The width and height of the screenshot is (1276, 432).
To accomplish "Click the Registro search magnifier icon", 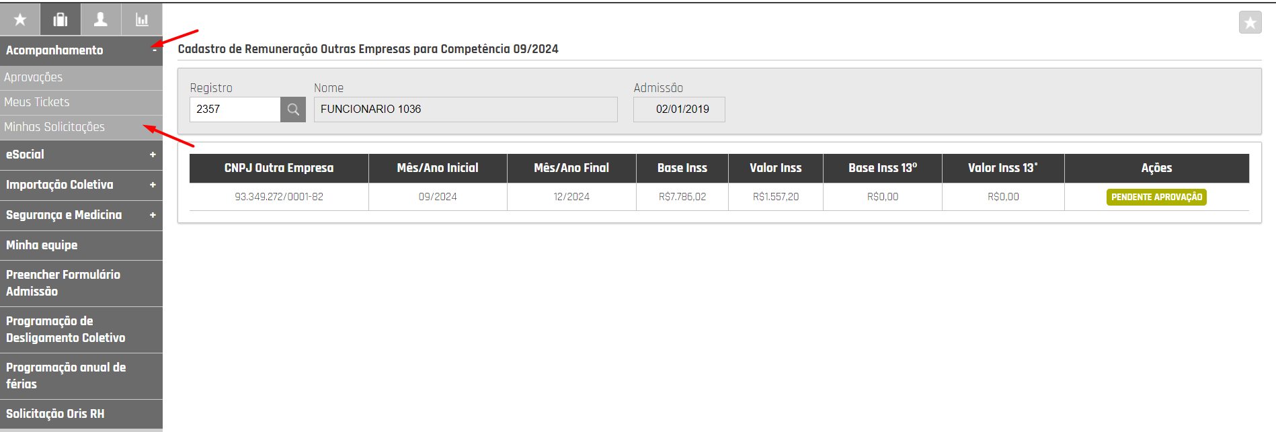I will coord(293,110).
